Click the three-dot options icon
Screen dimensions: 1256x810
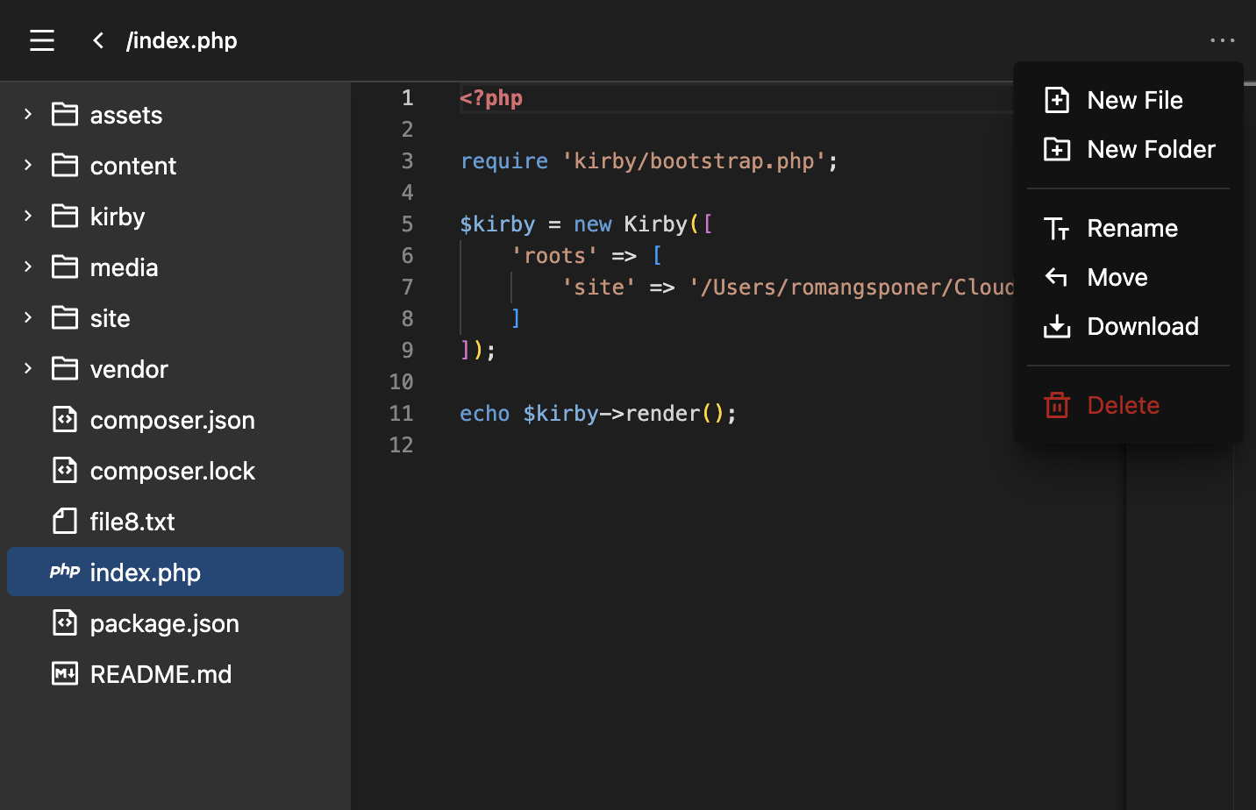[1222, 40]
